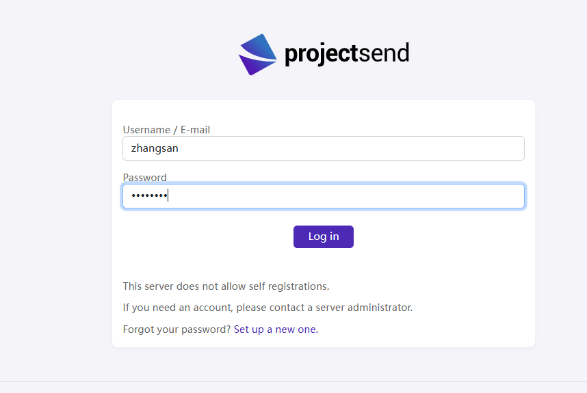Click the "Password" field label
The image size is (587, 393).
[144, 177]
